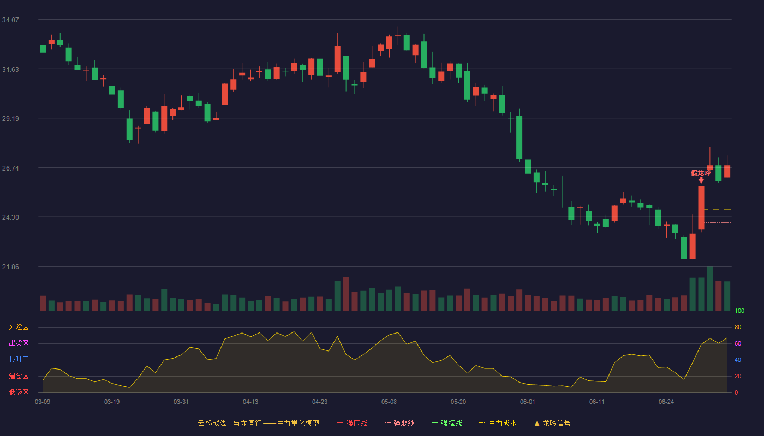Click the 31.63 price axis label
Screen dimensions: 764x436
[10, 69]
